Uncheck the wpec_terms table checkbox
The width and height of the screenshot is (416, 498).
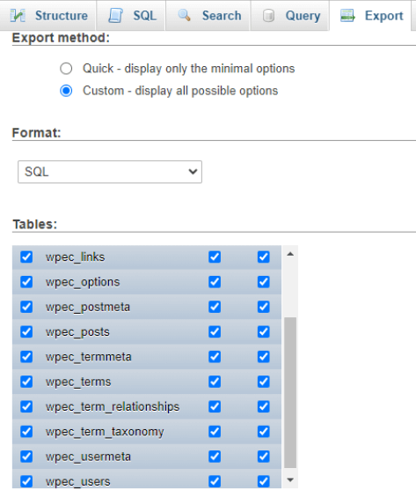click(x=26, y=382)
